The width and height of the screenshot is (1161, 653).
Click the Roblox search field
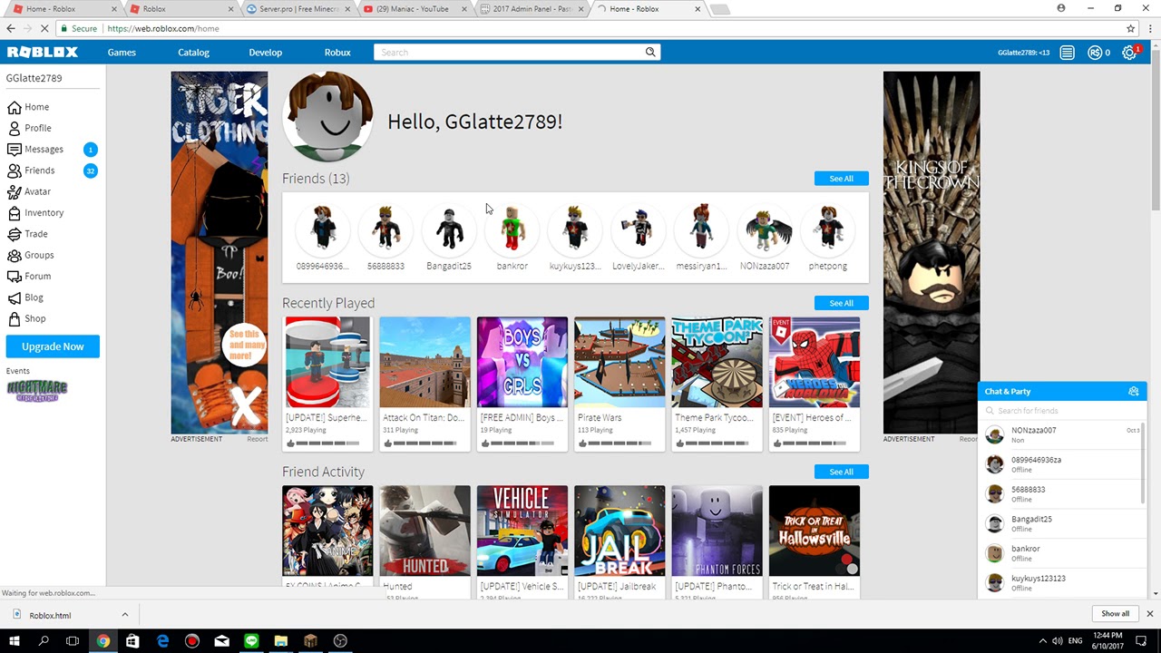[x=510, y=53]
